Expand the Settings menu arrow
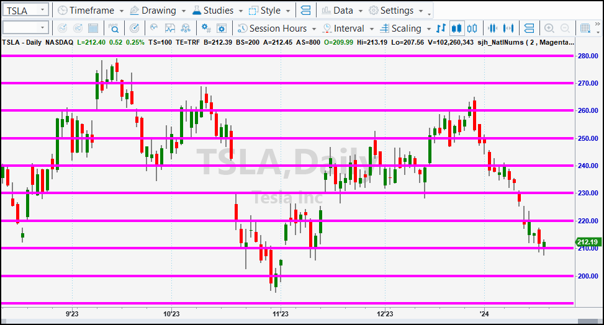The height and width of the screenshot is (325, 604). (421, 11)
